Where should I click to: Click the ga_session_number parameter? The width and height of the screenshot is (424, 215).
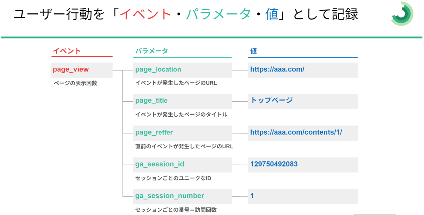(x=183, y=196)
